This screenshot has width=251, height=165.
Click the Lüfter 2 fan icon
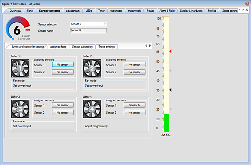pos(92,68)
